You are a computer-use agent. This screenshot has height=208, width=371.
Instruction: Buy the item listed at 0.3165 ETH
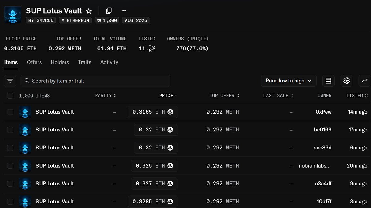coord(152,112)
